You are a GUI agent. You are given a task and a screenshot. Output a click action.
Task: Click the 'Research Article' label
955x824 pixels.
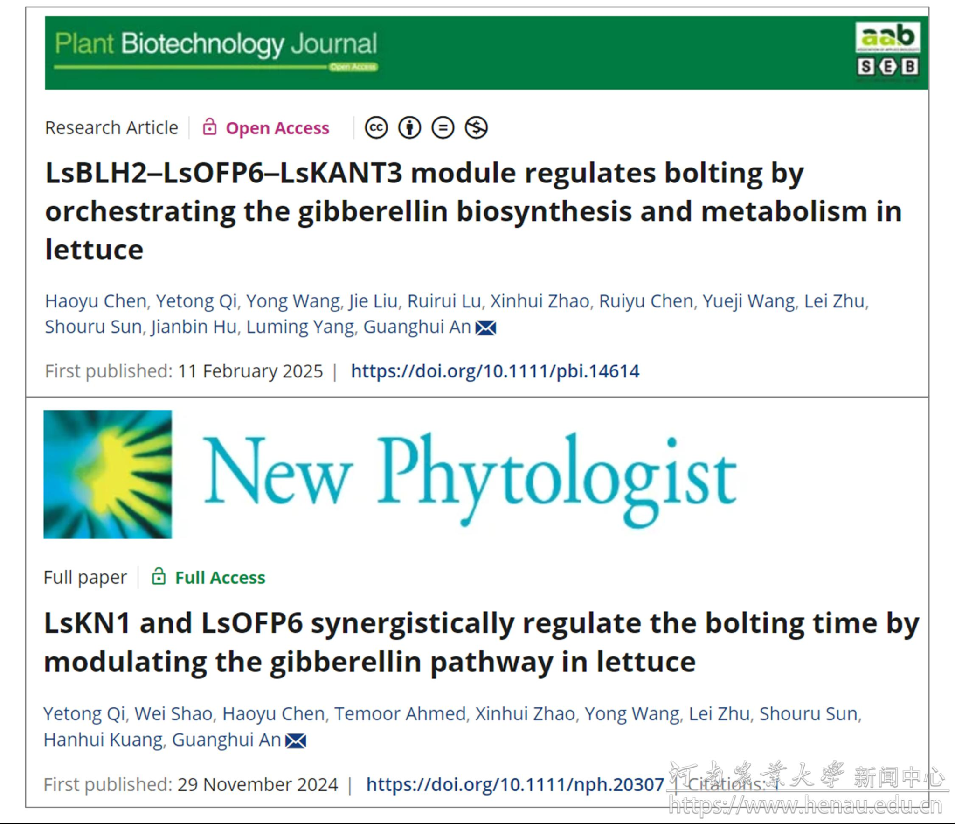click(111, 128)
